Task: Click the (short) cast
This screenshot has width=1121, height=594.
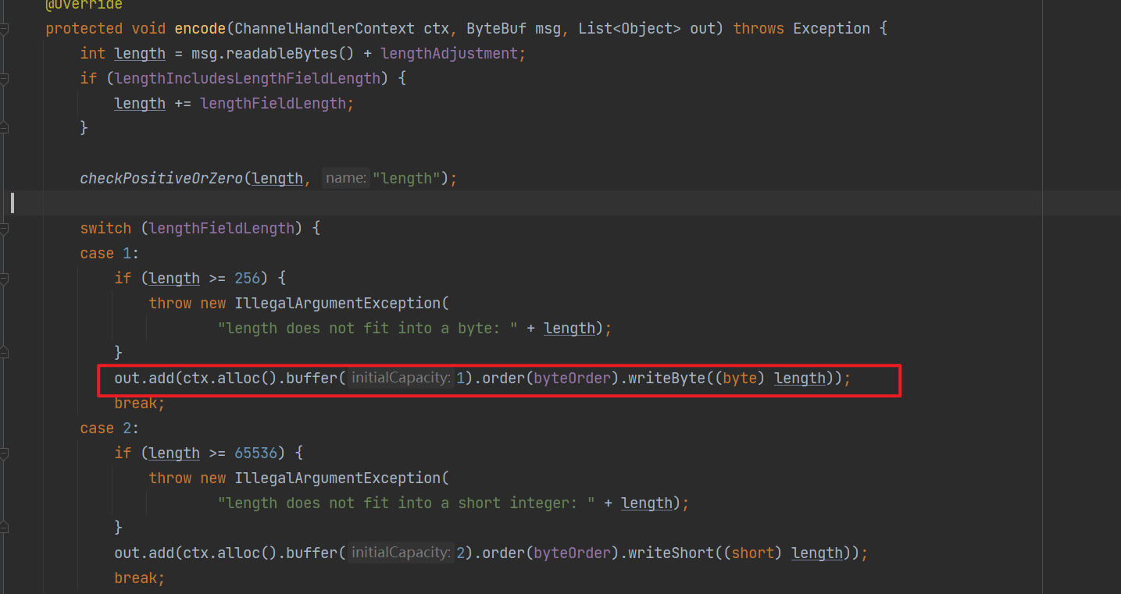Action: point(753,553)
